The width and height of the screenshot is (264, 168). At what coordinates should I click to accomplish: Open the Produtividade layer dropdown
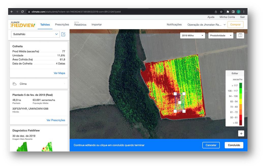(221, 36)
